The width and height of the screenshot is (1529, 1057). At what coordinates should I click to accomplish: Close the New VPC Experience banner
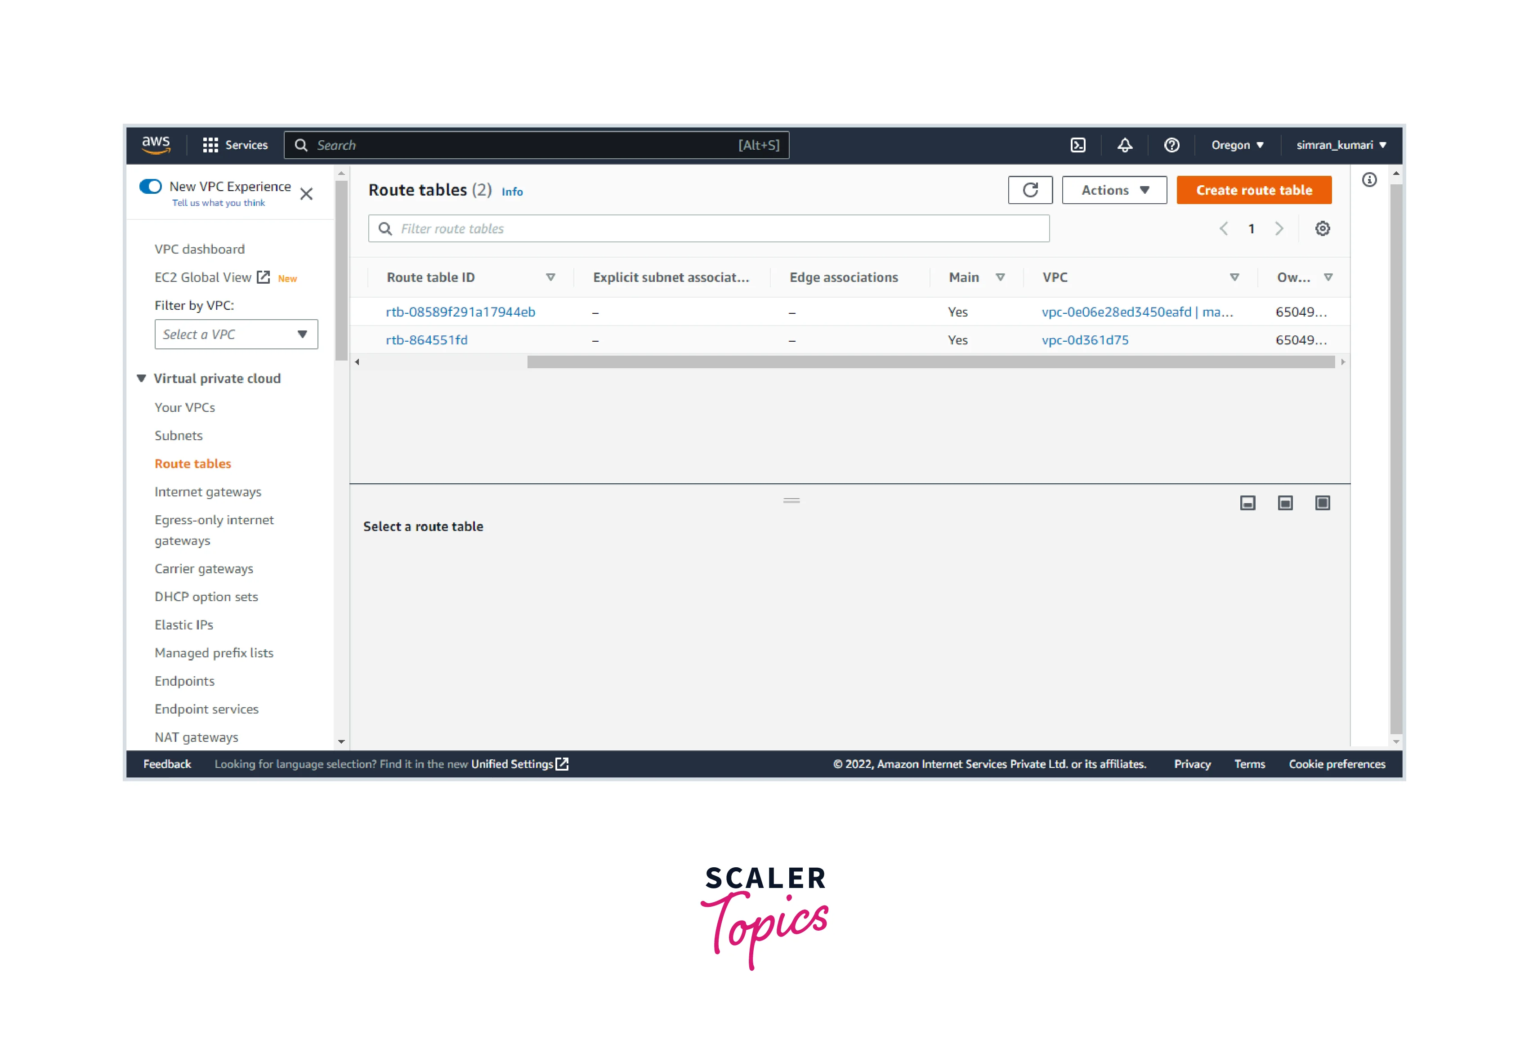[306, 194]
